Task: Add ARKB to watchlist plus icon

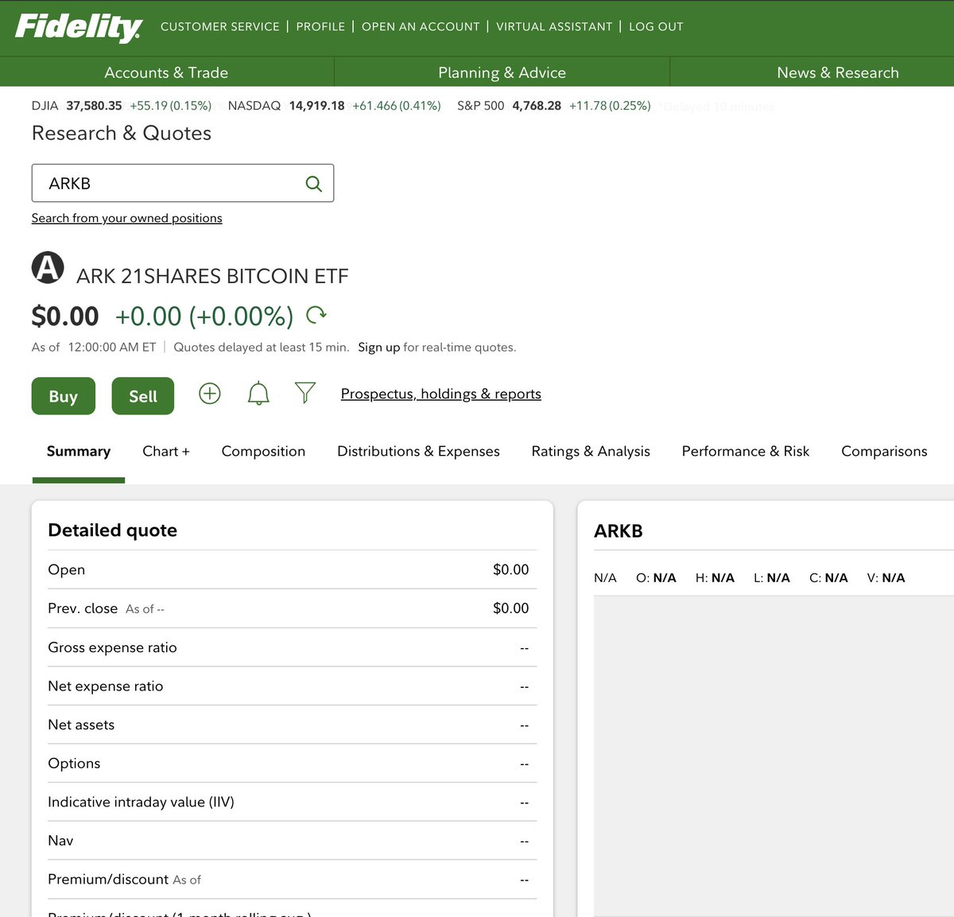Action: tap(210, 394)
